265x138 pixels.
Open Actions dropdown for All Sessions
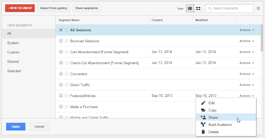click(x=247, y=30)
